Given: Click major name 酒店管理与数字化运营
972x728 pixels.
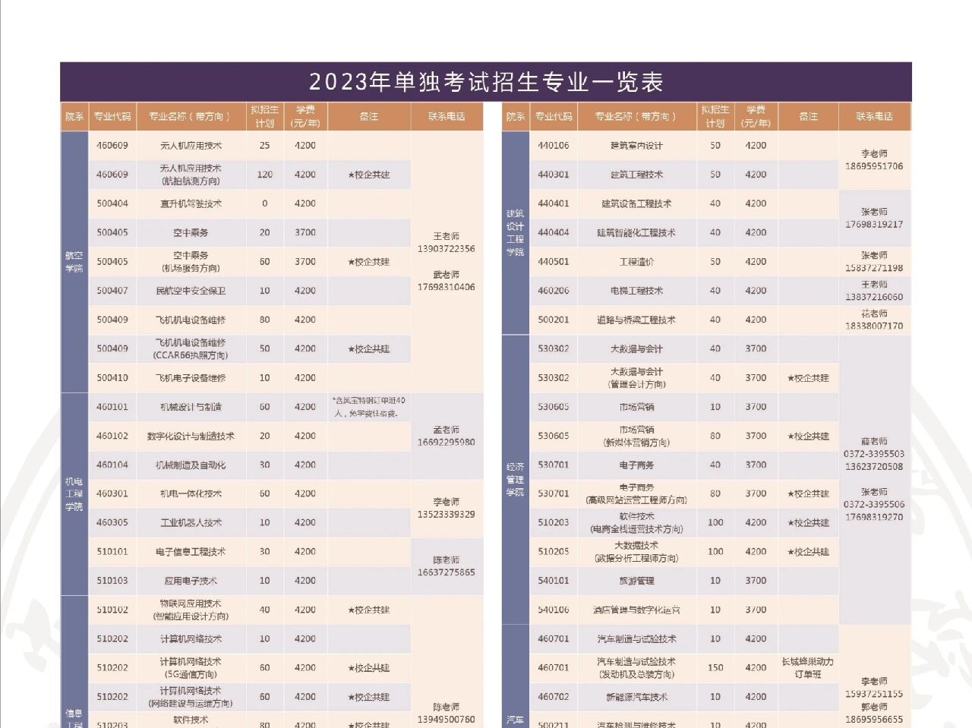Looking at the screenshot, I should [636, 610].
